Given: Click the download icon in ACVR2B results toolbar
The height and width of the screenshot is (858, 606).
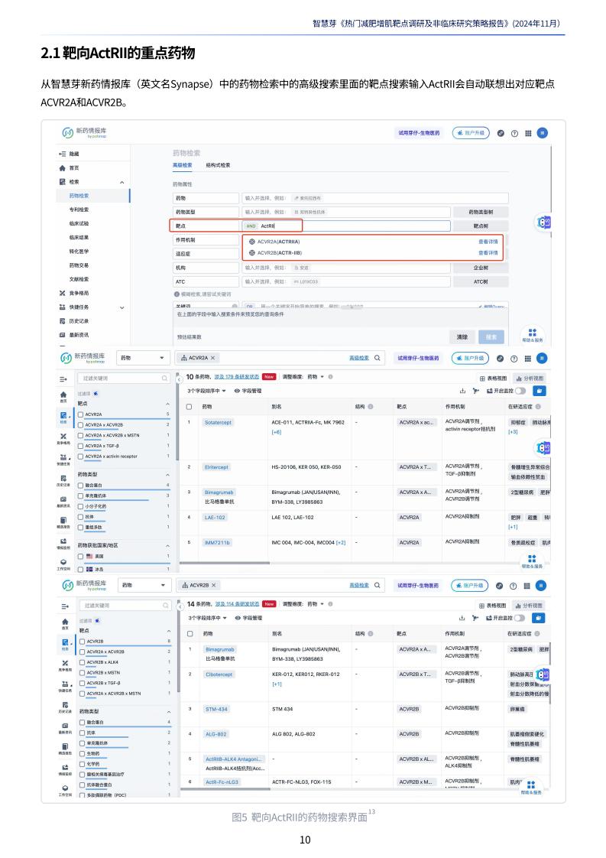Looking at the screenshot, I should [x=462, y=618].
